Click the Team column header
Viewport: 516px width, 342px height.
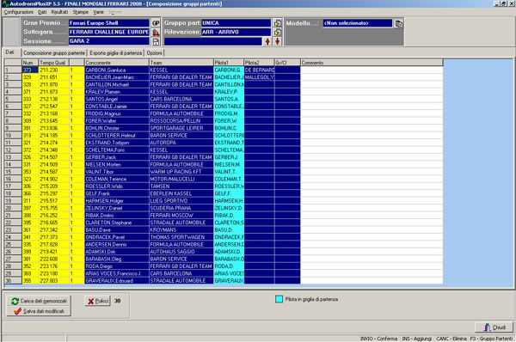[181, 63]
